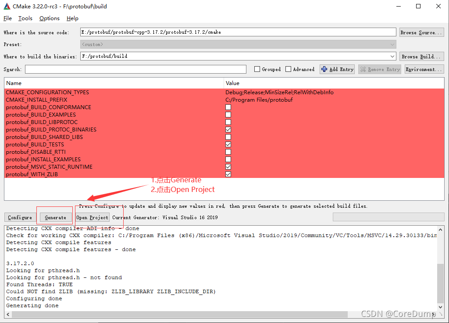Screen dimensions: 449x323
Task: Open the Options menu
Action: pos(50,18)
